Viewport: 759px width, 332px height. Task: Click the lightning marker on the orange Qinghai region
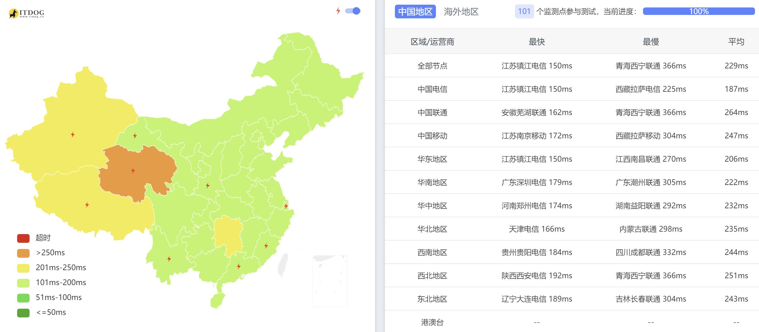pos(133,171)
